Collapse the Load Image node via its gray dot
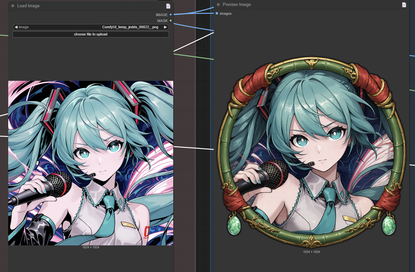 tap(13, 6)
